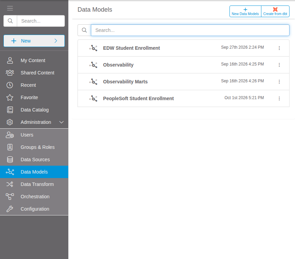
Task: Click the Orchestration flow icon
Action: [x=10, y=197]
